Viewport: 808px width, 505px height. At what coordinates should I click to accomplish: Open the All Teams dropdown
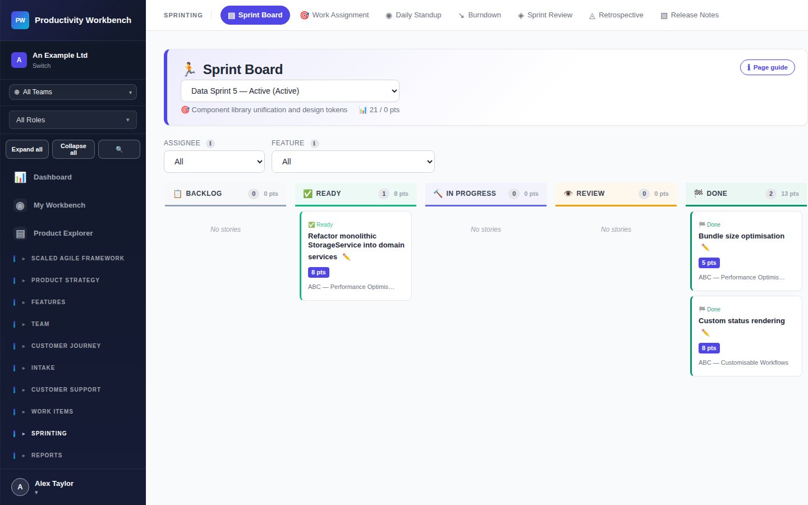tap(73, 92)
